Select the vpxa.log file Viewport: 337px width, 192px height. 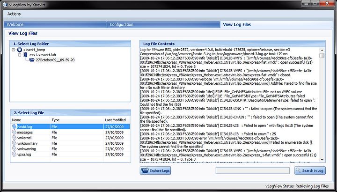coord(71,155)
